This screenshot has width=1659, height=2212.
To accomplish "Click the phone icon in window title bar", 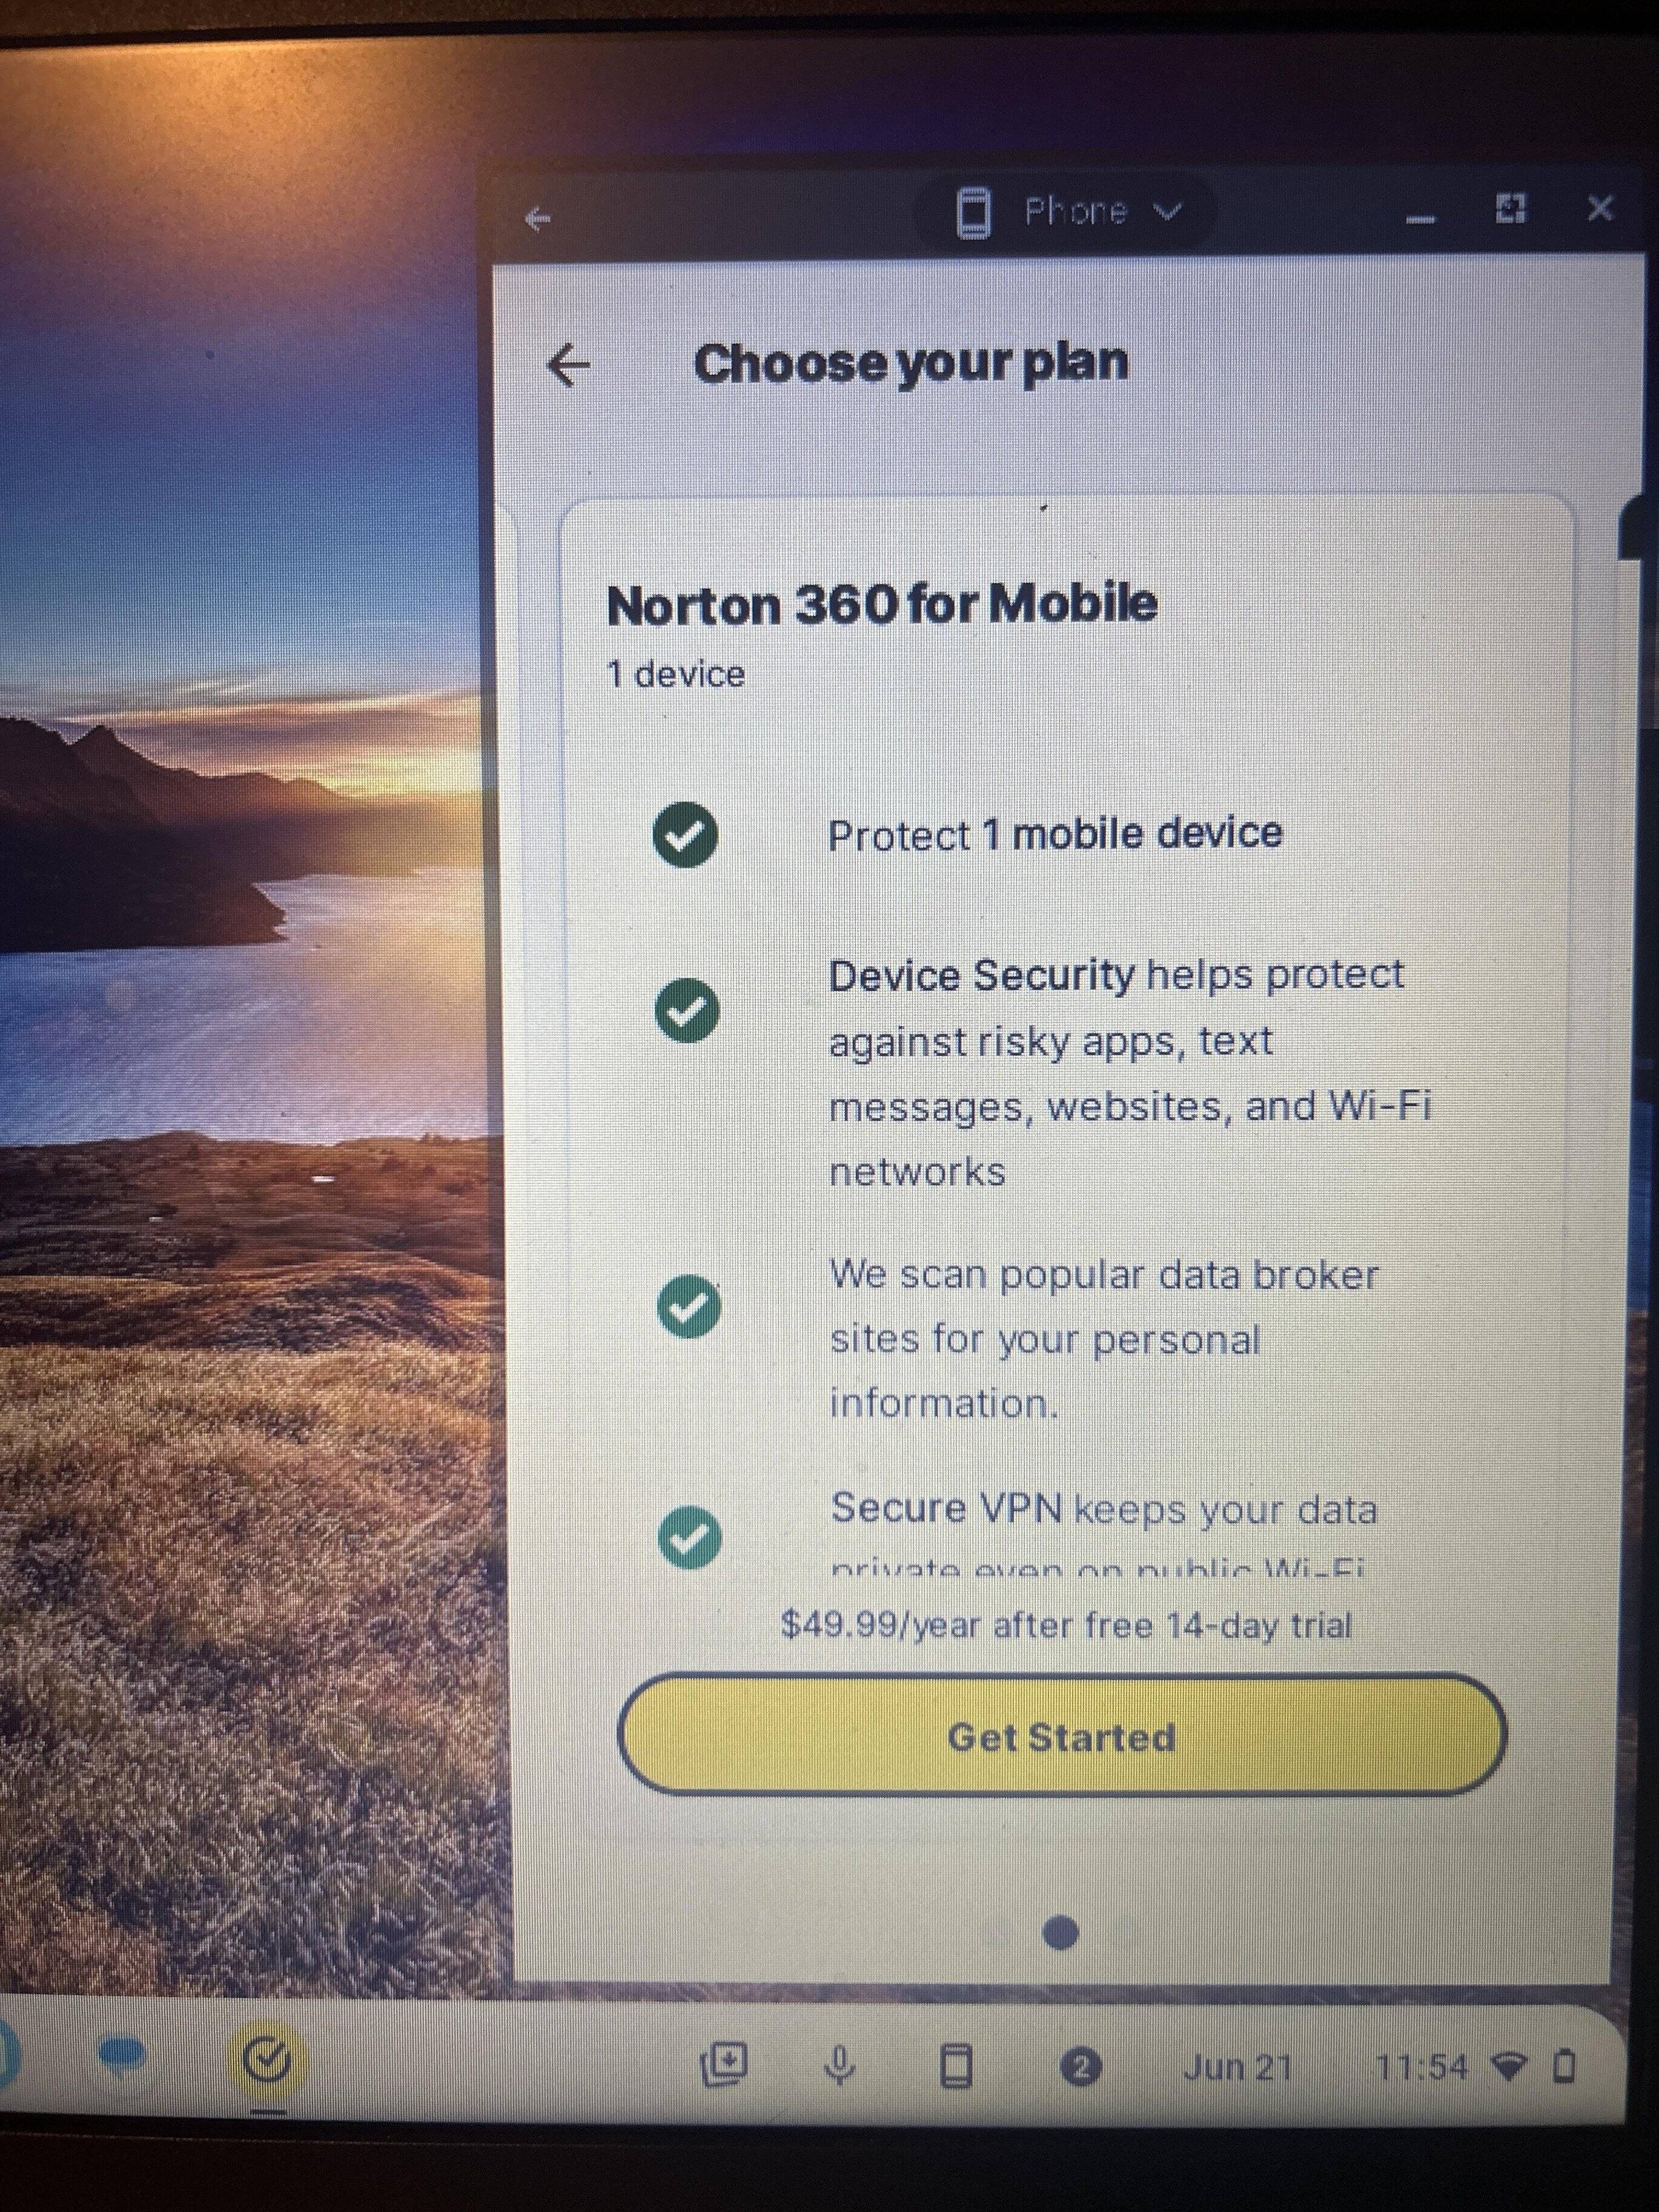I will [973, 213].
